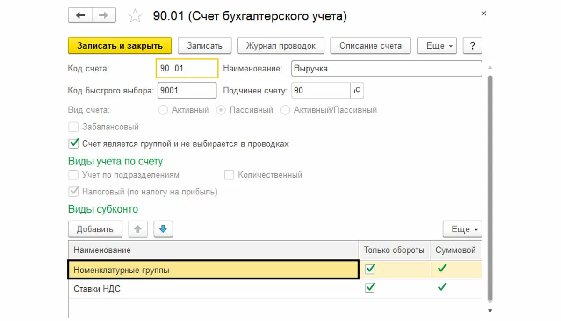Toggle the Количественный checkbox
The image size is (561, 321).
229,175
